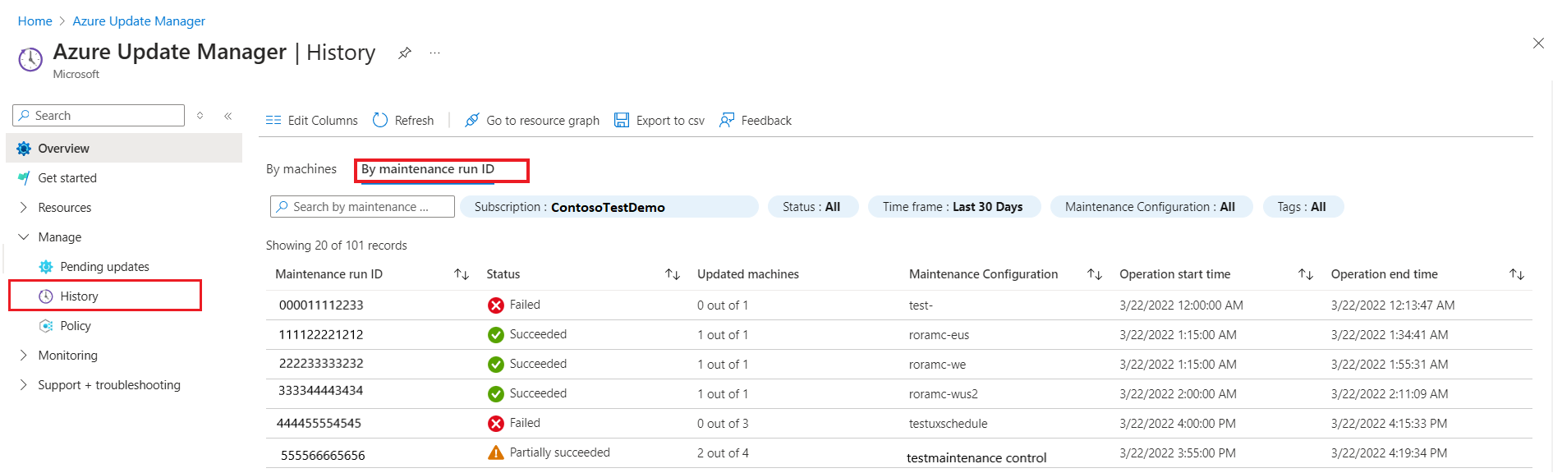The width and height of the screenshot is (1553, 473).
Task: Click the Get started icon
Action: coord(24,178)
